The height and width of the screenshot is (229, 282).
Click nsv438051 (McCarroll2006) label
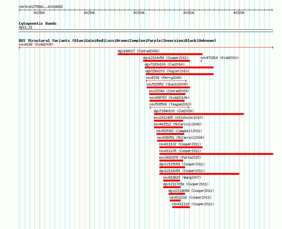(x=181, y=137)
